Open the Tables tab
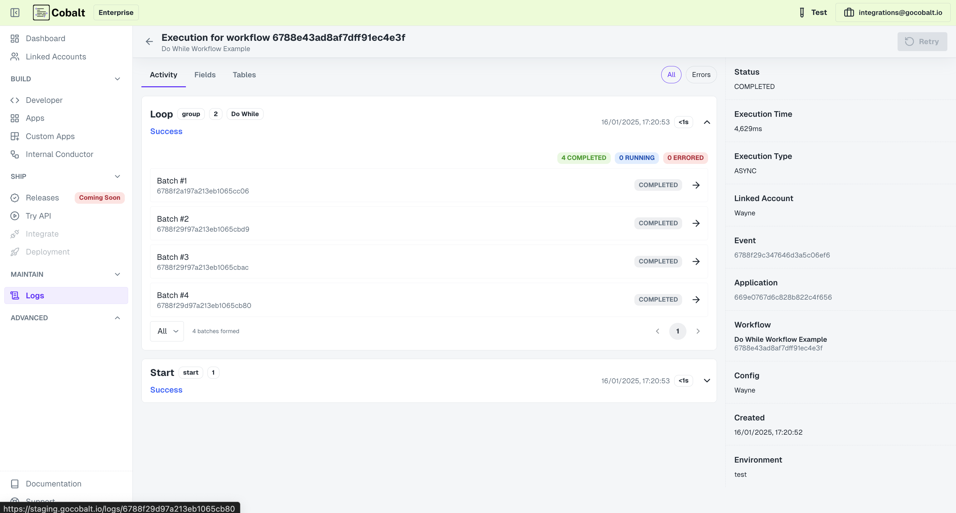Image resolution: width=956 pixels, height=513 pixels. pos(244,75)
